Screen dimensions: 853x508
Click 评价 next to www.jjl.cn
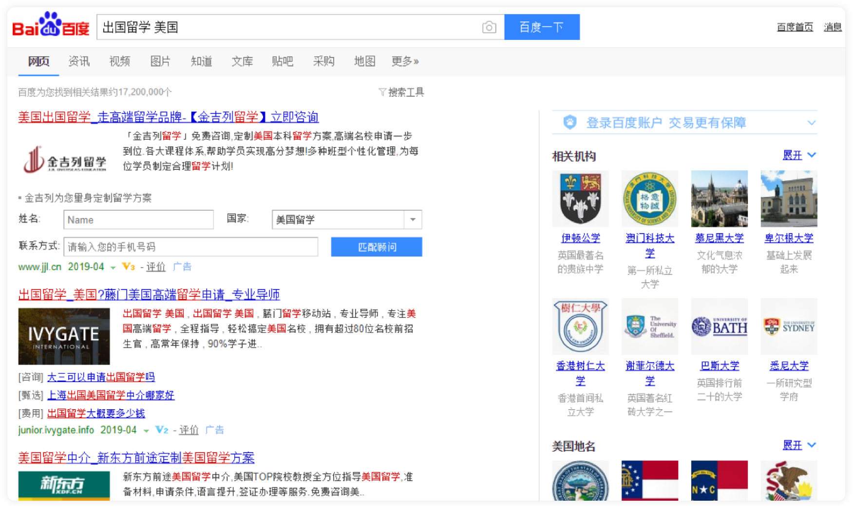pos(156,267)
